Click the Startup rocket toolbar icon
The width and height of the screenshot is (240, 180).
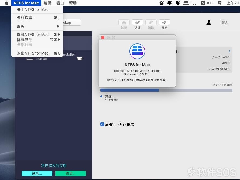coord(164,22)
